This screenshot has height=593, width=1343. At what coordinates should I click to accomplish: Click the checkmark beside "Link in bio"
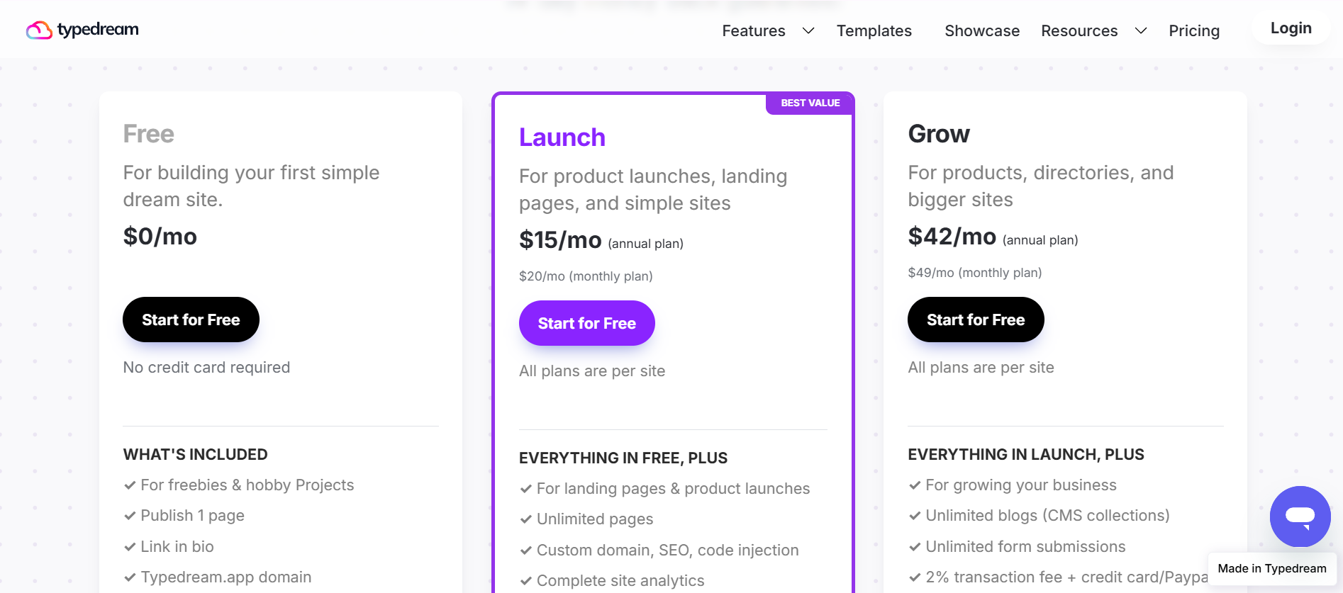130,546
